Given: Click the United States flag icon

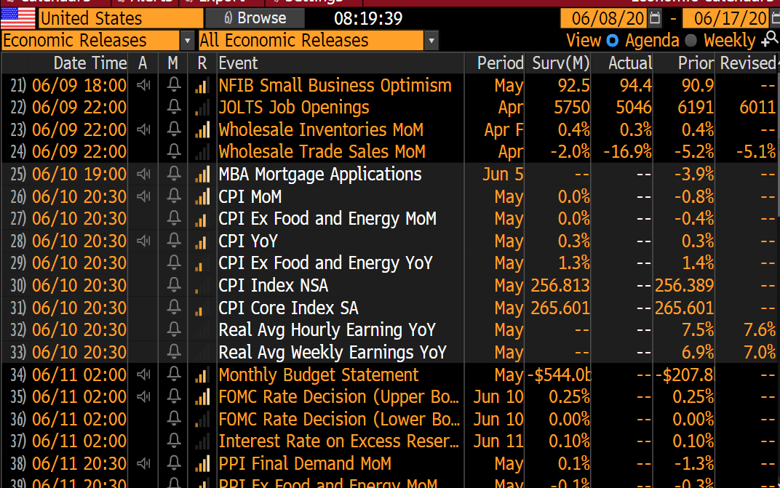Looking at the screenshot, I should click(x=18, y=18).
